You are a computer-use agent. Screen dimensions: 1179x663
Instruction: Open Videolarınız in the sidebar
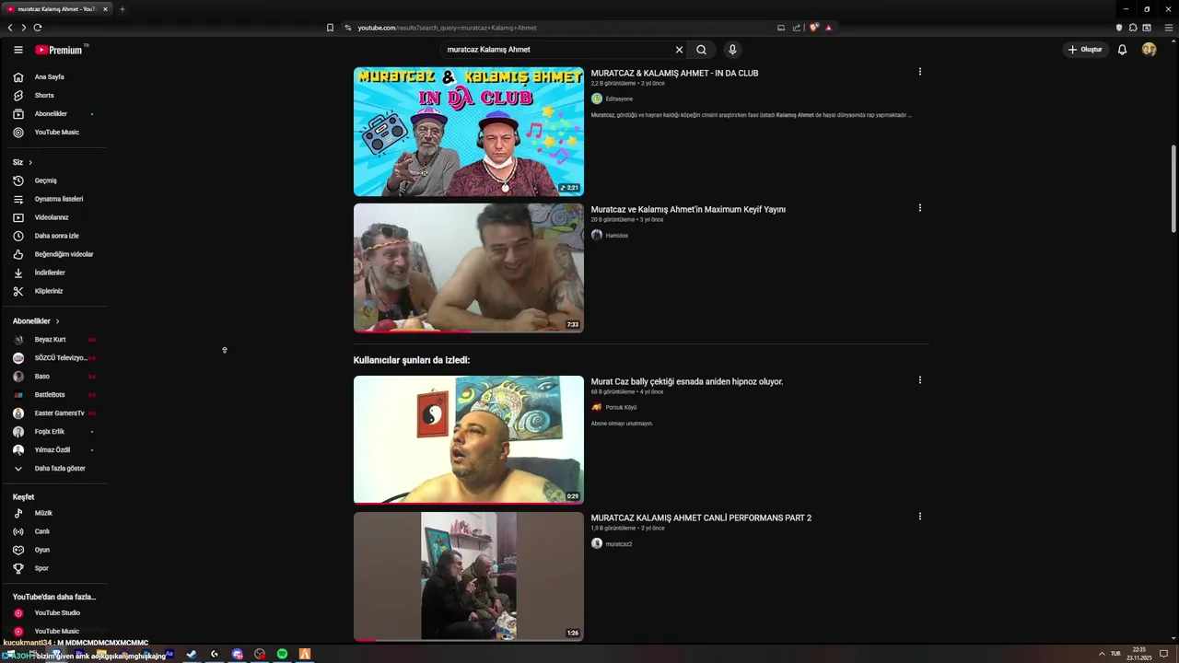(53, 217)
